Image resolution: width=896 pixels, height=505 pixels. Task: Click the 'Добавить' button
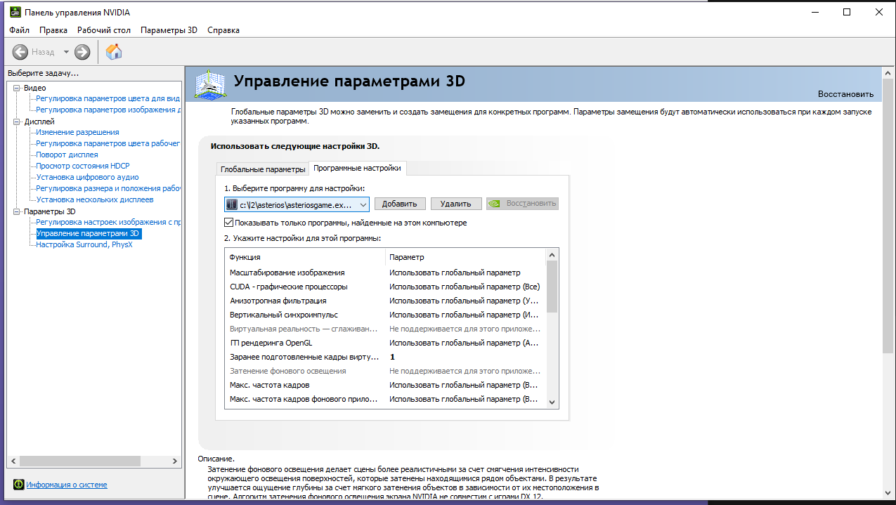(400, 204)
